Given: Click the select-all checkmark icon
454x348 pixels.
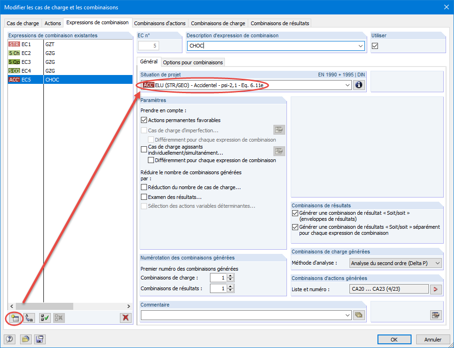Looking at the screenshot, I should click(45, 318).
